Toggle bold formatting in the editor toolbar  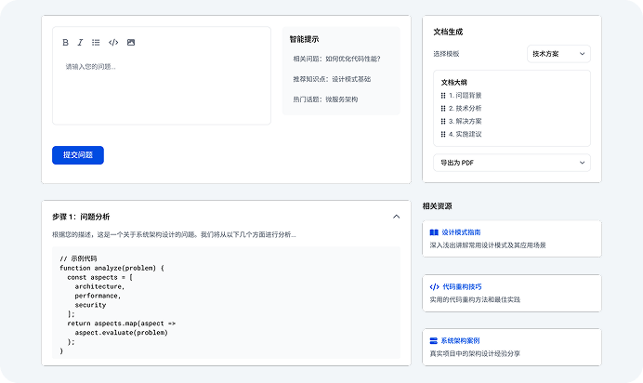pyautogui.click(x=65, y=42)
